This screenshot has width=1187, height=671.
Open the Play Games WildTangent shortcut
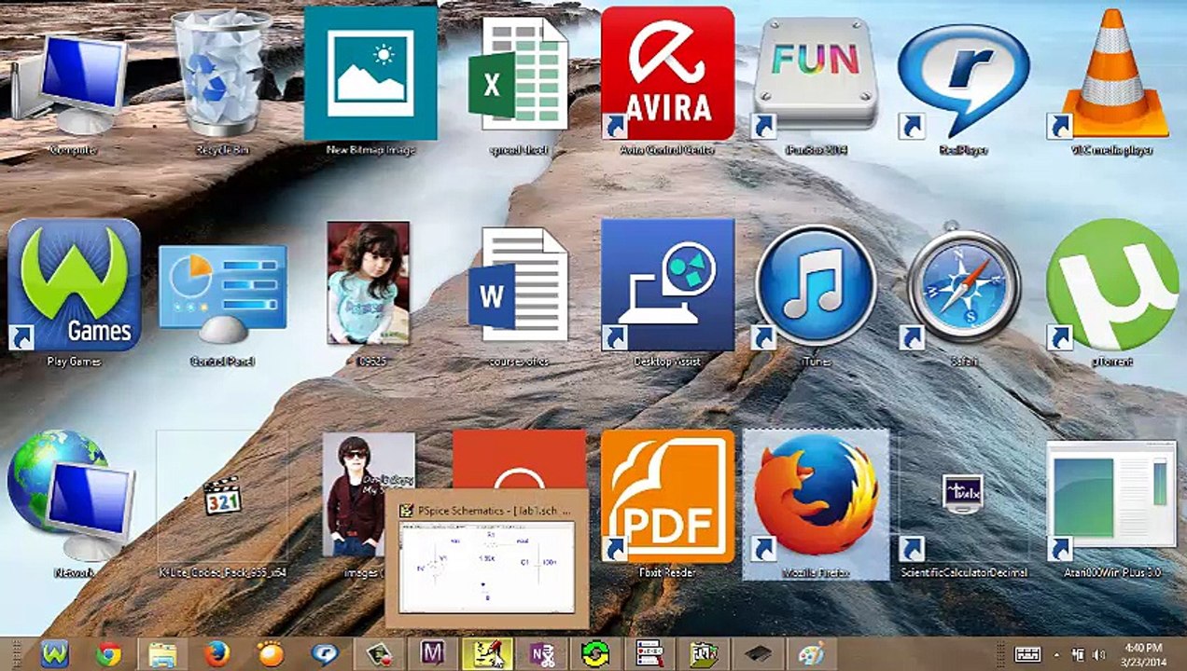pyautogui.click(x=74, y=293)
